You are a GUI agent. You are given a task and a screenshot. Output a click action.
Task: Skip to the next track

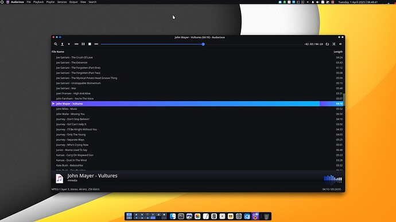tap(96, 44)
